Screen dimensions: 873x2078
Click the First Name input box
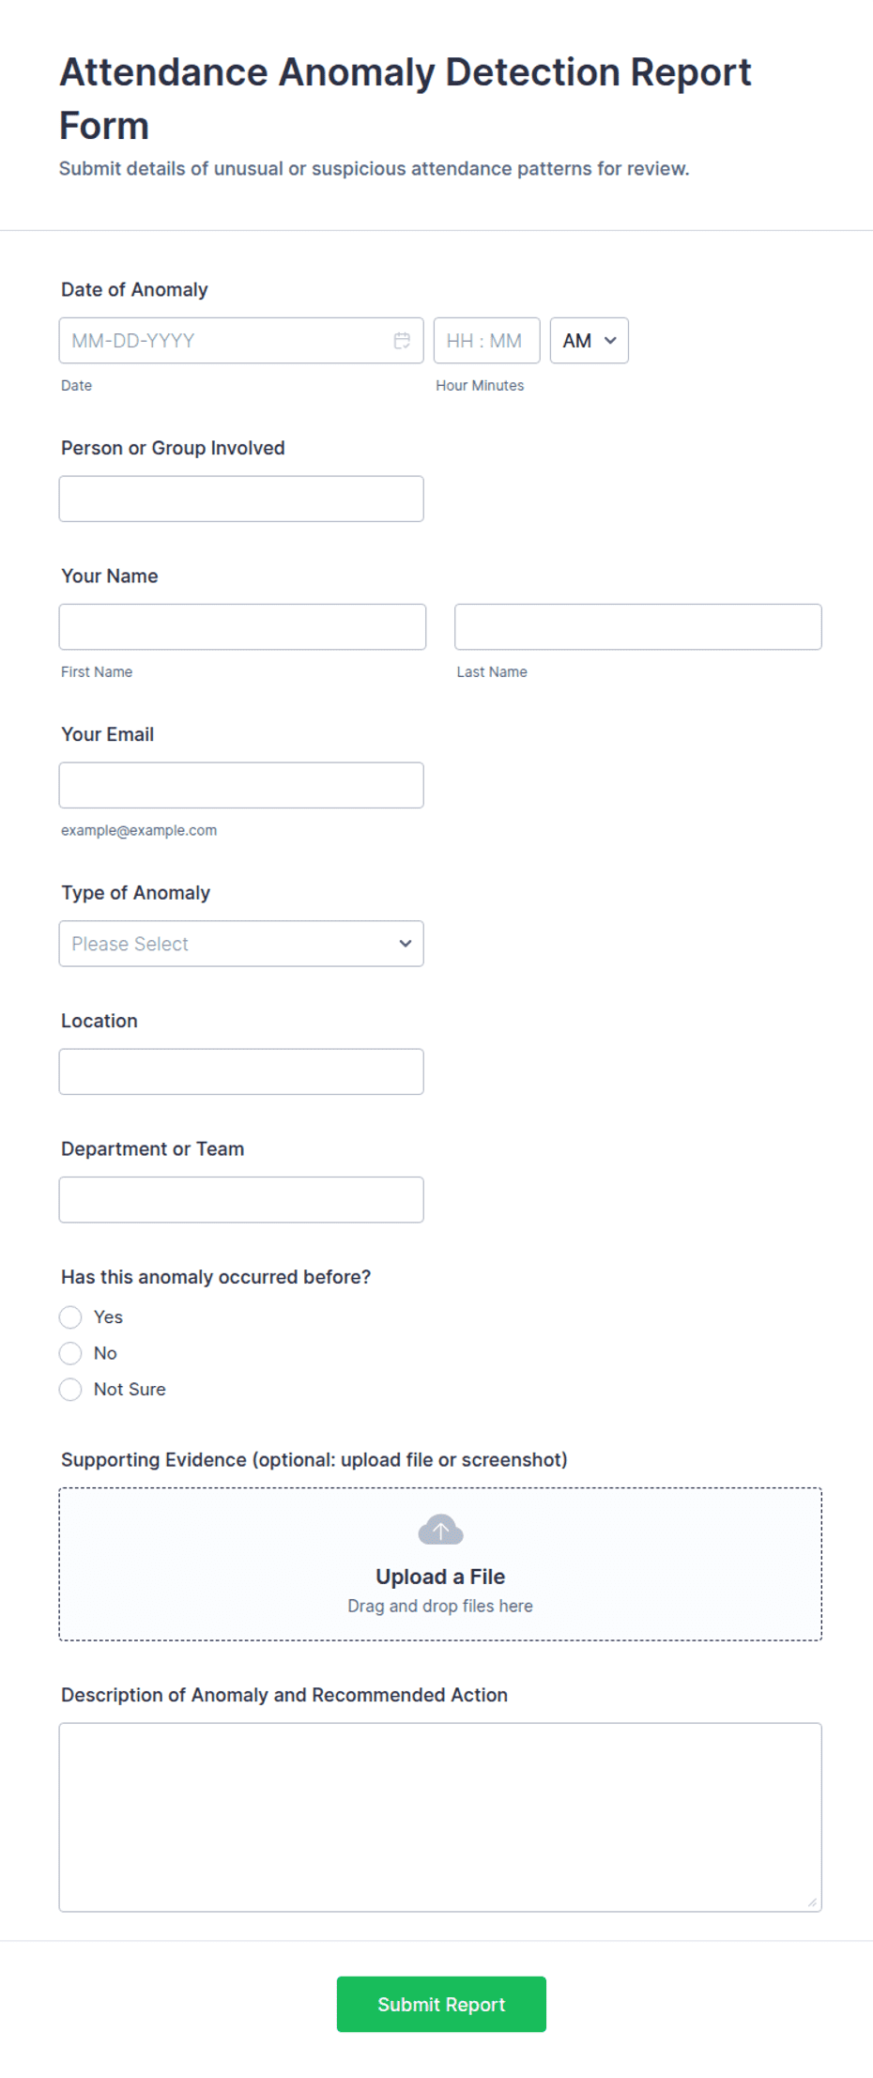pos(242,627)
